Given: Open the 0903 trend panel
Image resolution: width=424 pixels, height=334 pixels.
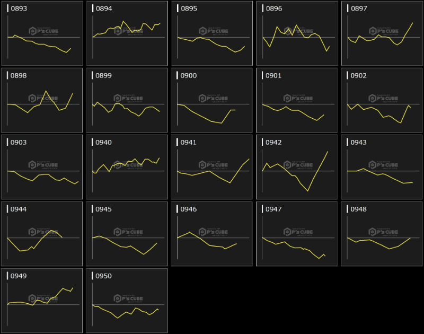Looking at the screenshot, I should [42, 167].
